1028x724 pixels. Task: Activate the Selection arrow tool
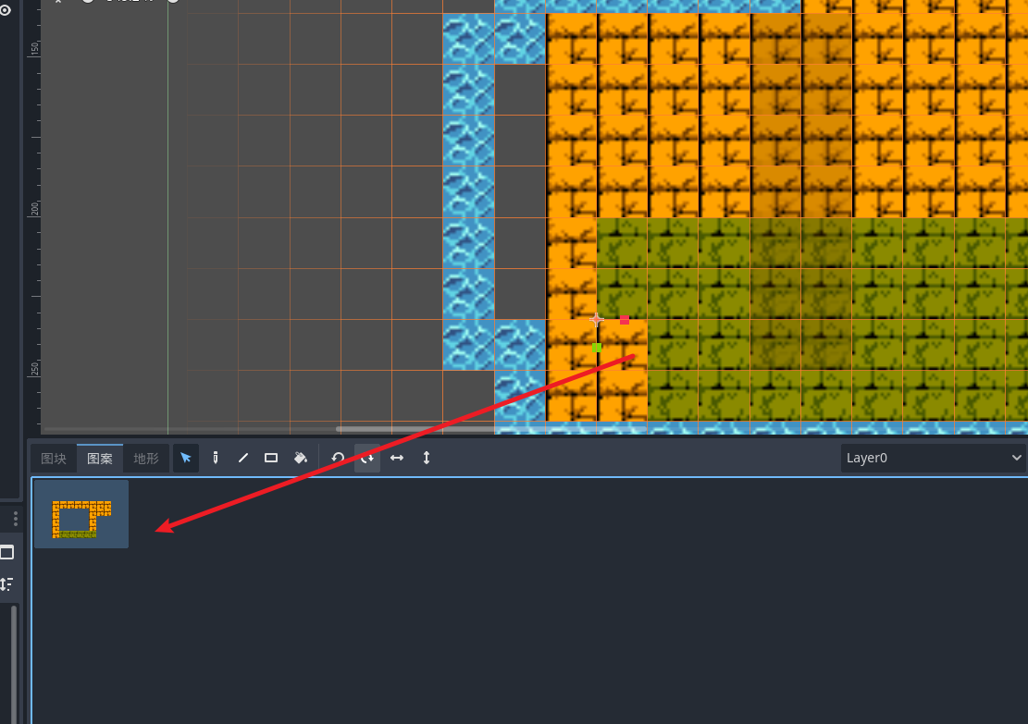(186, 458)
